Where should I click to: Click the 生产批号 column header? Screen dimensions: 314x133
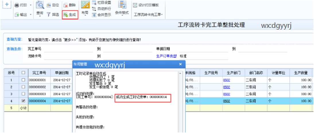211,73
